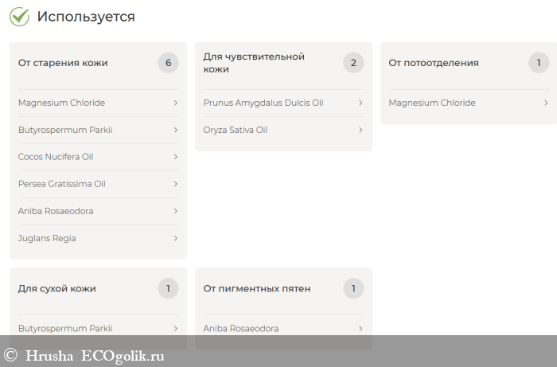Screen dimensions: 557x367
Task: Click the arrow next to Oryza Sativa Oil
Action: [360, 130]
